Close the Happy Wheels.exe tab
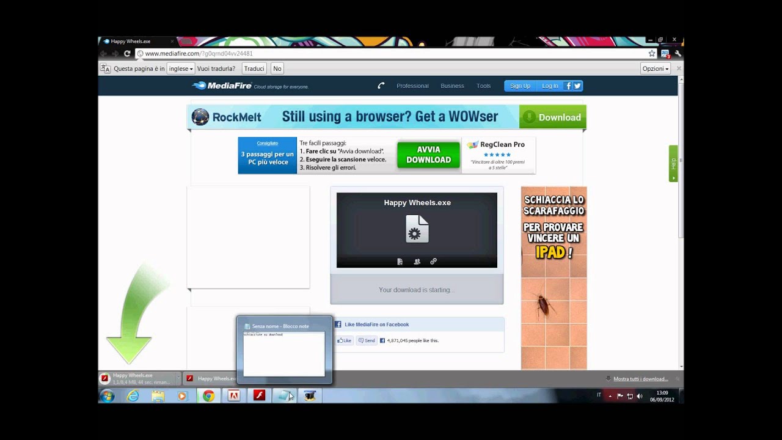782x440 pixels. pos(172,42)
